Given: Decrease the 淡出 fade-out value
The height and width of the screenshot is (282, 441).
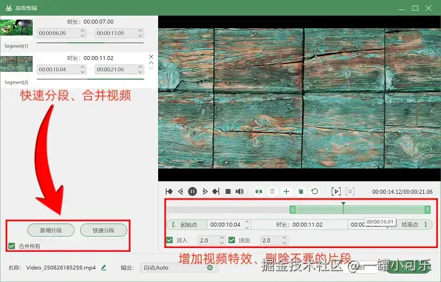Looking at the screenshot, I should tap(284, 243).
